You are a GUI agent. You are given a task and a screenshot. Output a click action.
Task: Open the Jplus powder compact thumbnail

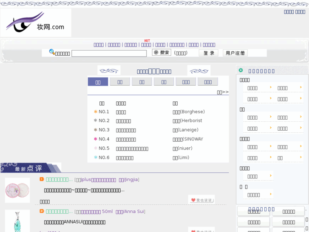click(17, 190)
